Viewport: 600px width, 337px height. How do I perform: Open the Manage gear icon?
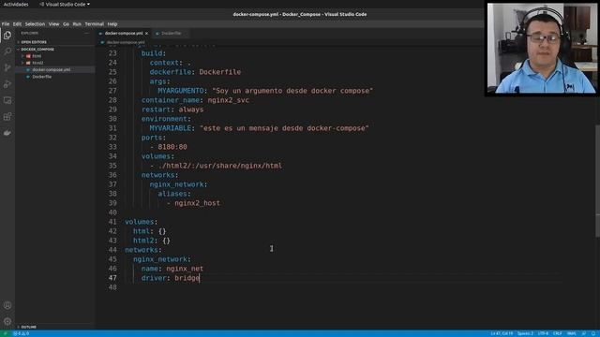[x=7, y=321]
